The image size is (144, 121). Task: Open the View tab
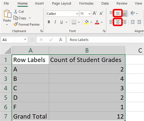[x=138, y=3]
